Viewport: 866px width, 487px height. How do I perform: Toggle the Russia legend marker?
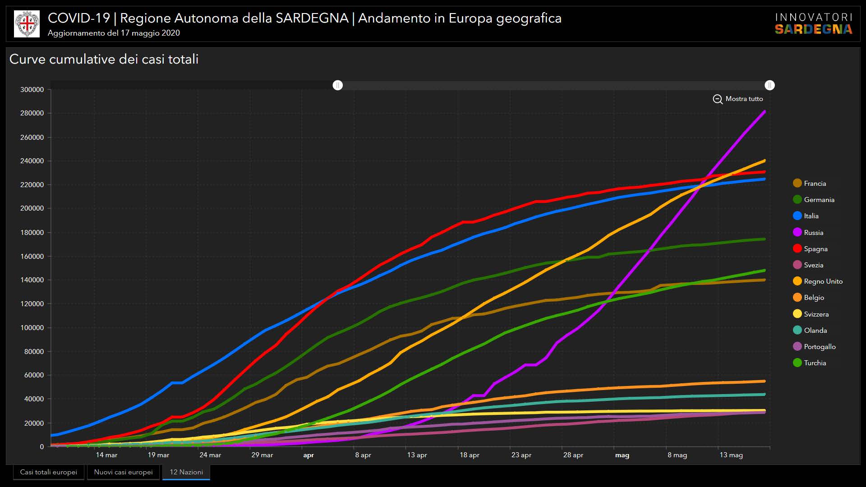(797, 232)
